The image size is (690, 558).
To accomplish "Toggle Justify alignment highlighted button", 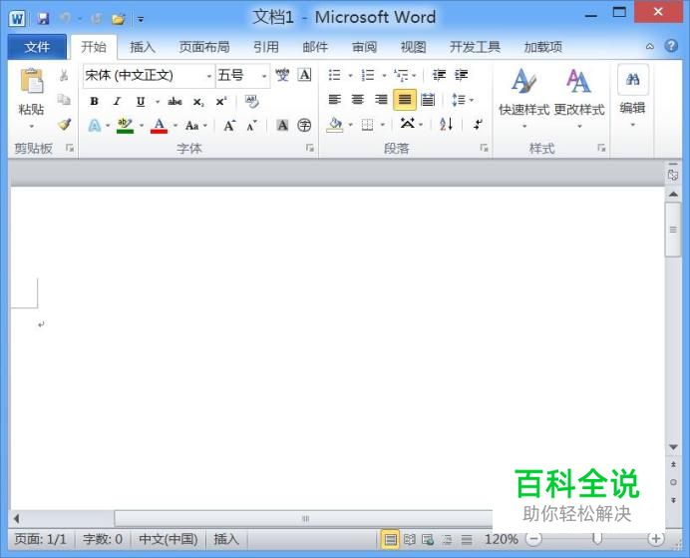I will pyautogui.click(x=405, y=100).
